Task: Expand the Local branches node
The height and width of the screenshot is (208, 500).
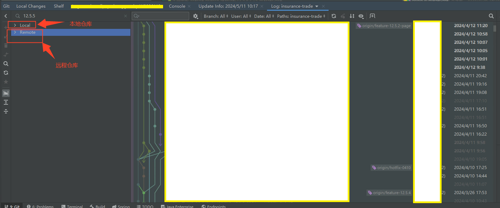Action: (x=15, y=25)
